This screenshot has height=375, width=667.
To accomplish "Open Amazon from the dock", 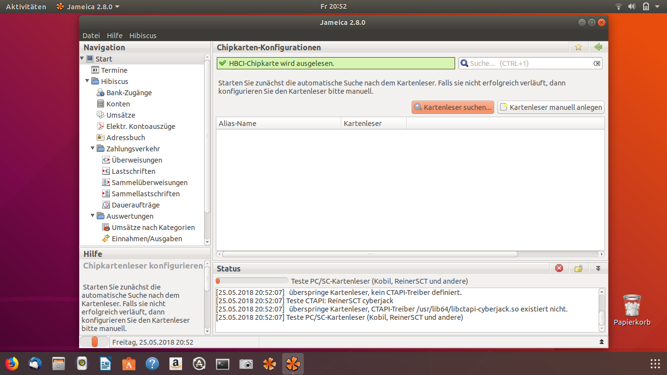I will (x=176, y=364).
